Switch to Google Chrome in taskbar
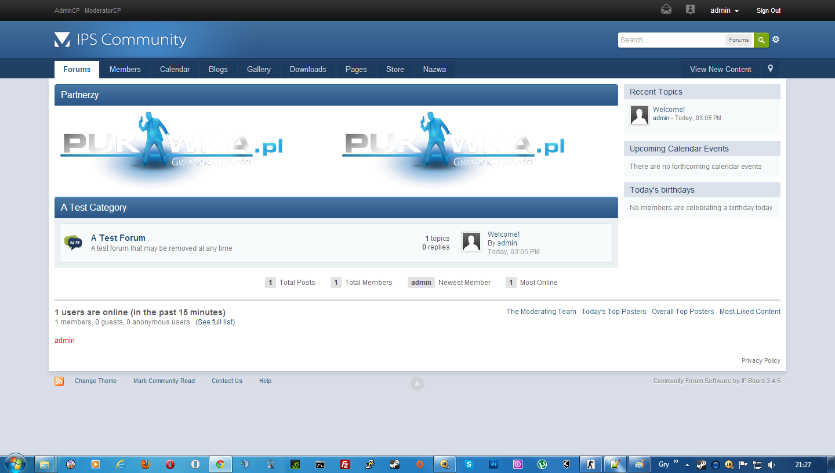Screen dimensions: 835x473 click(x=220, y=464)
